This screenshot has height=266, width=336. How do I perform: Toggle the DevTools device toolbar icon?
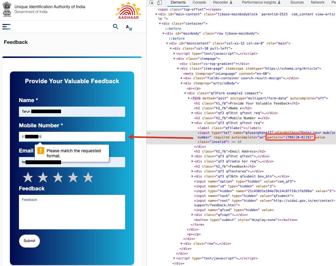click(159, 3)
